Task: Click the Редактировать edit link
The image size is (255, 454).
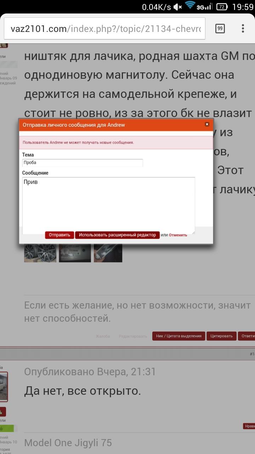Action: pos(133,336)
